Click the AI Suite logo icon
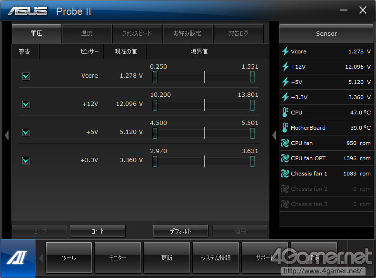This screenshot has height=278, width=376. click(18, 258)
